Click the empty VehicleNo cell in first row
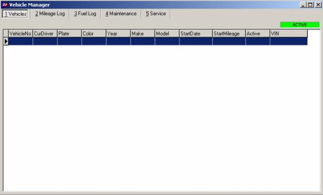This screenshot has height=195, width=323. pos(20,42)
